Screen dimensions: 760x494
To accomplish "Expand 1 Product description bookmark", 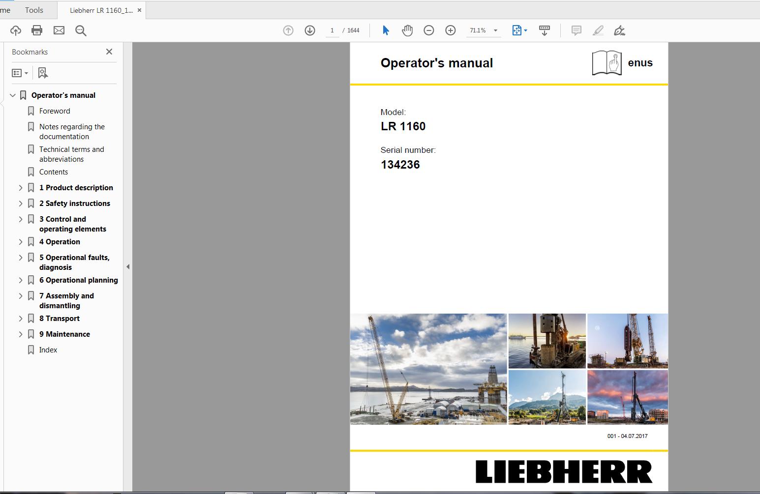I will [21, 188].
